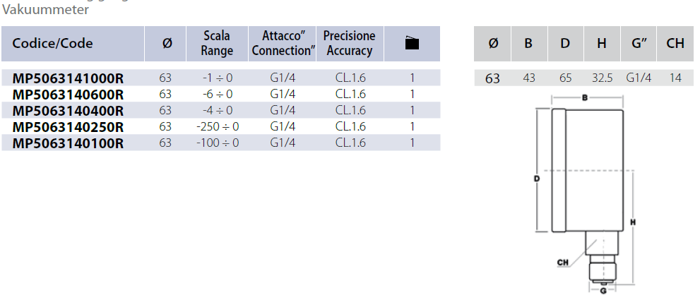Click product code MP5063140250R
The height and width of the screenshot is (307, 700).
pyautogui.click(x=69, y=126)
